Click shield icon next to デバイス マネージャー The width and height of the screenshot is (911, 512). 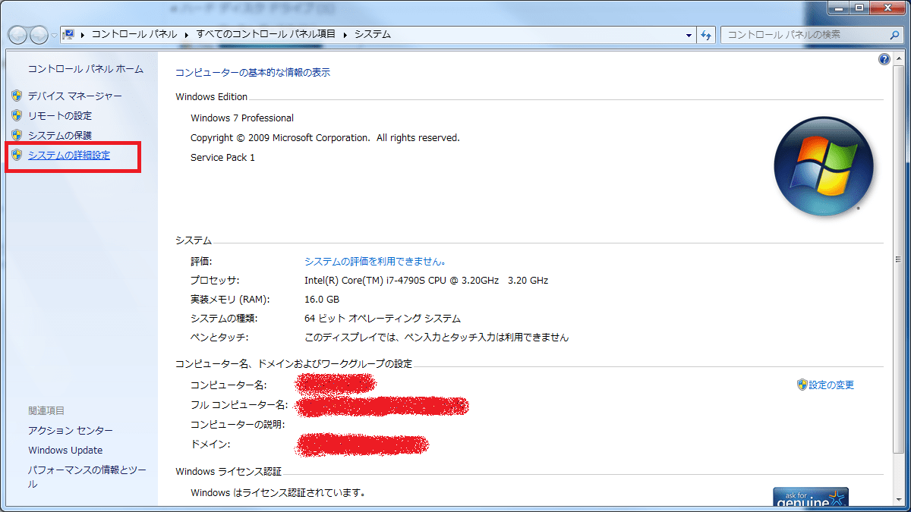tap(17, 96)
